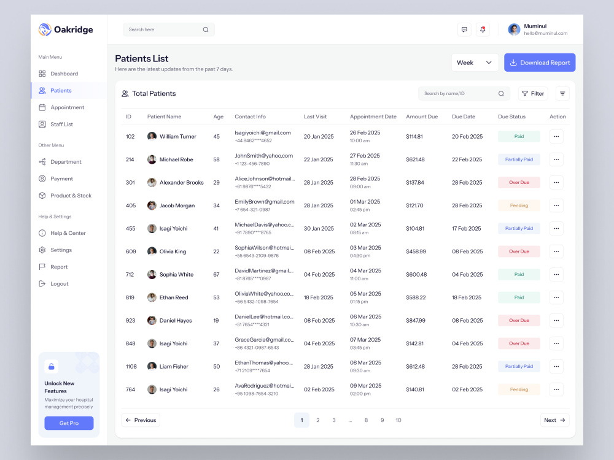The width and height of the screenshot is (614, 460).
Task: Click Sophia White's patient name
Action: [176, 275]
